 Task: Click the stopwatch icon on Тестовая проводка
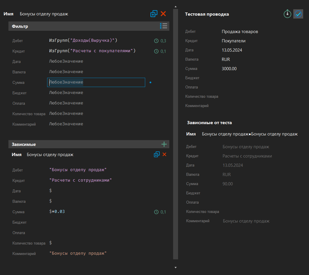point(287,14)
